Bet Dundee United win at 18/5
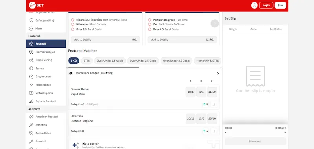 coord(190,92)
